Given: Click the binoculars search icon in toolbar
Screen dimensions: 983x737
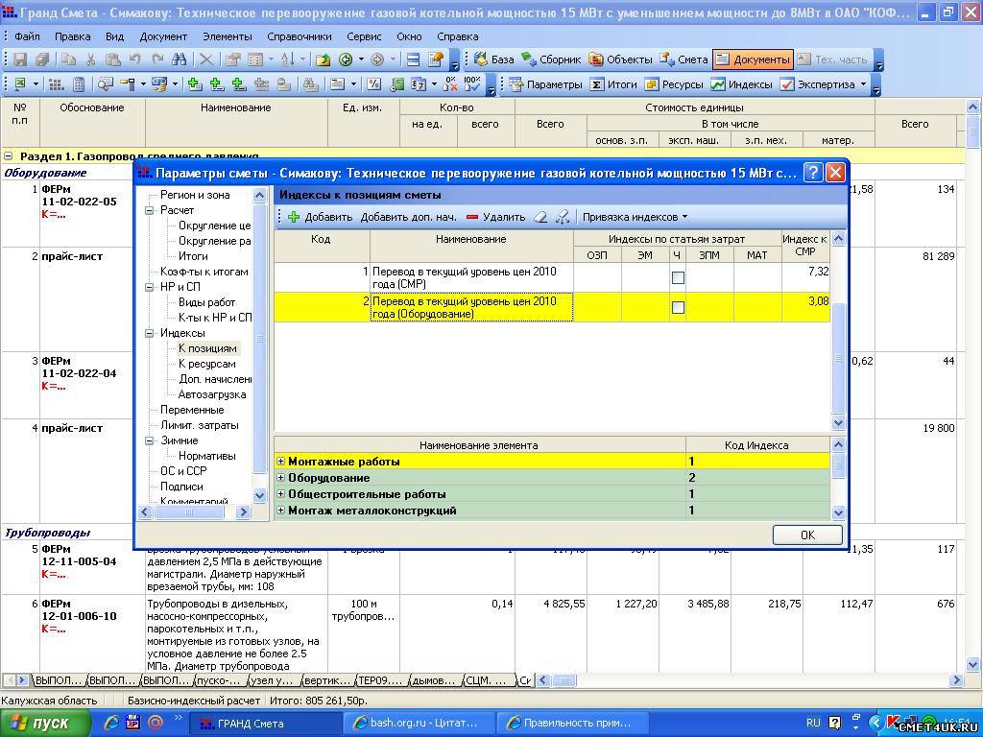Looking at the screenshot, I should tap(178, 59).
